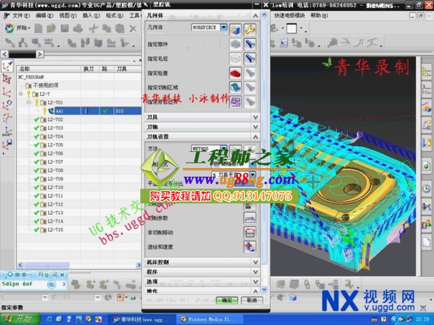Open 切削参数 cutting parameters icon
Screen dimensions: 434x325
pos(250,218)
